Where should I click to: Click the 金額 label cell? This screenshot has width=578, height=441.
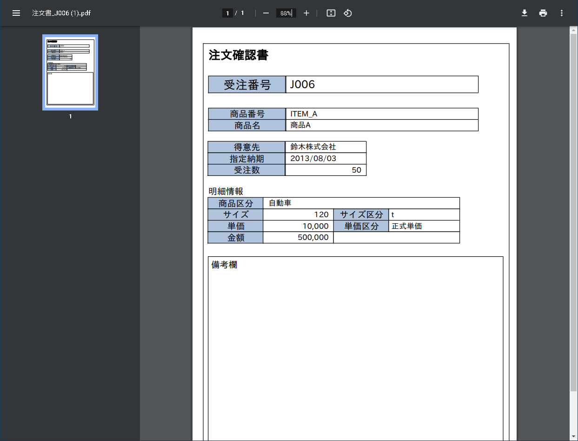click(235, 238)
